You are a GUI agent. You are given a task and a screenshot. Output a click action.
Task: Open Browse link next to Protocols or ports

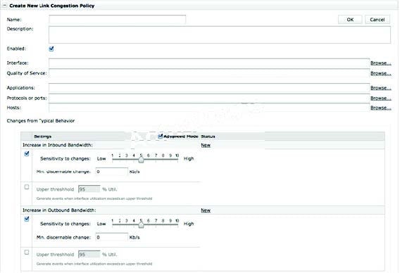[380, 98]
